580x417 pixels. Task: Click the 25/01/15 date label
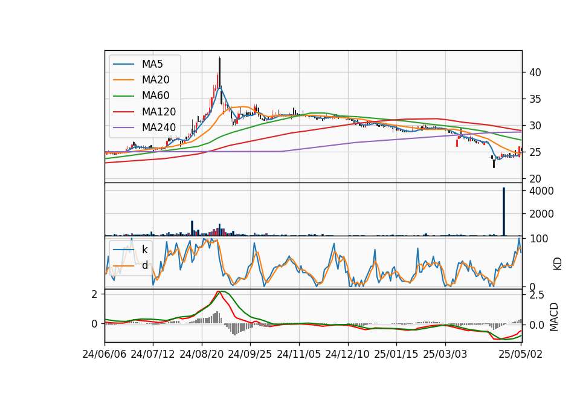coord(396,354)
